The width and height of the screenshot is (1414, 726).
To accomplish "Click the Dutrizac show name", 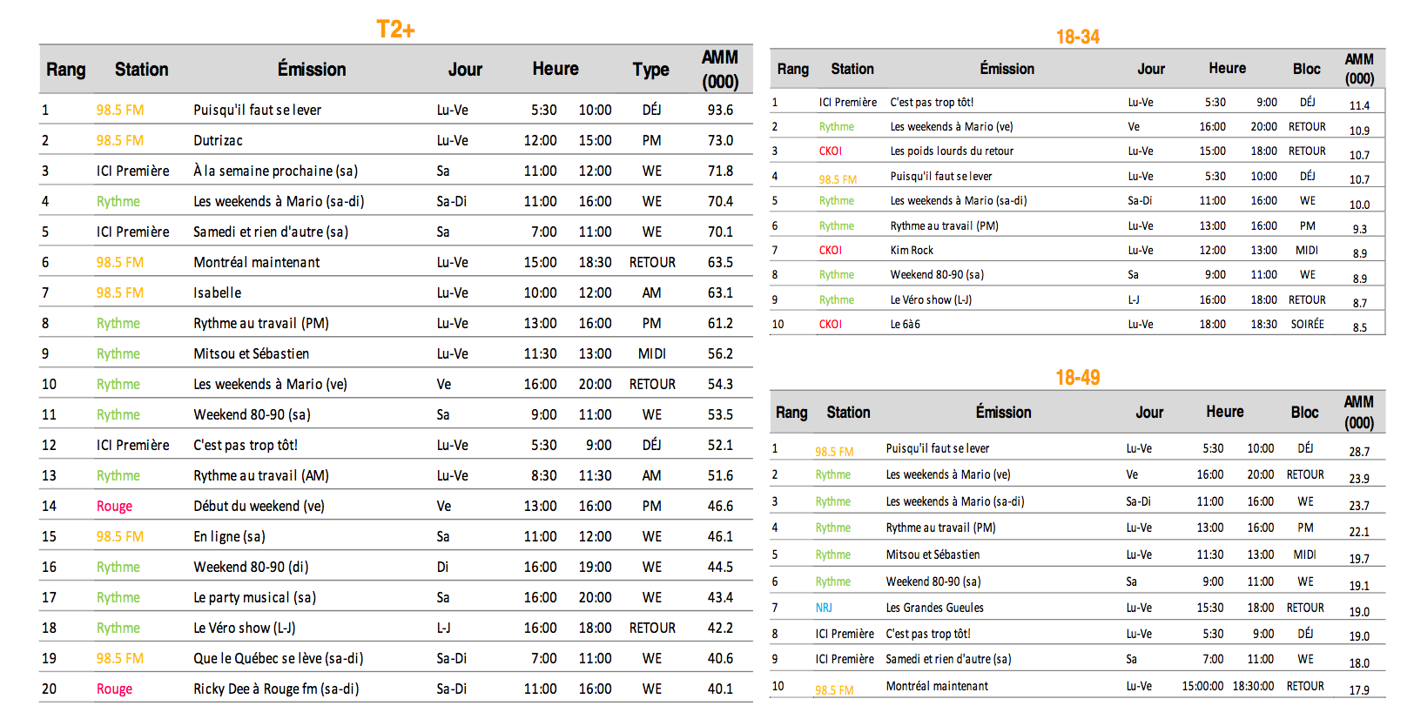I will click(x=218, y=140).
